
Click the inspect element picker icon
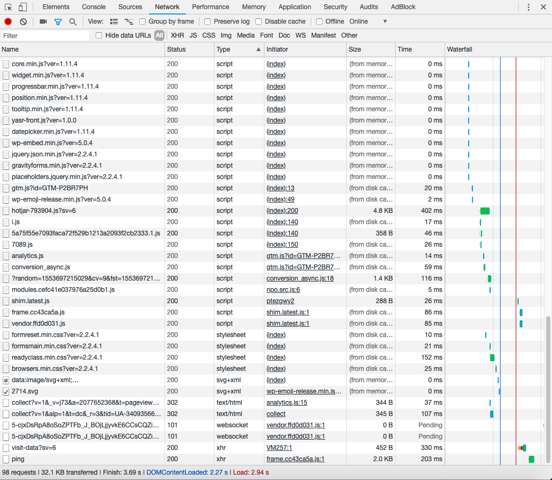8,7
